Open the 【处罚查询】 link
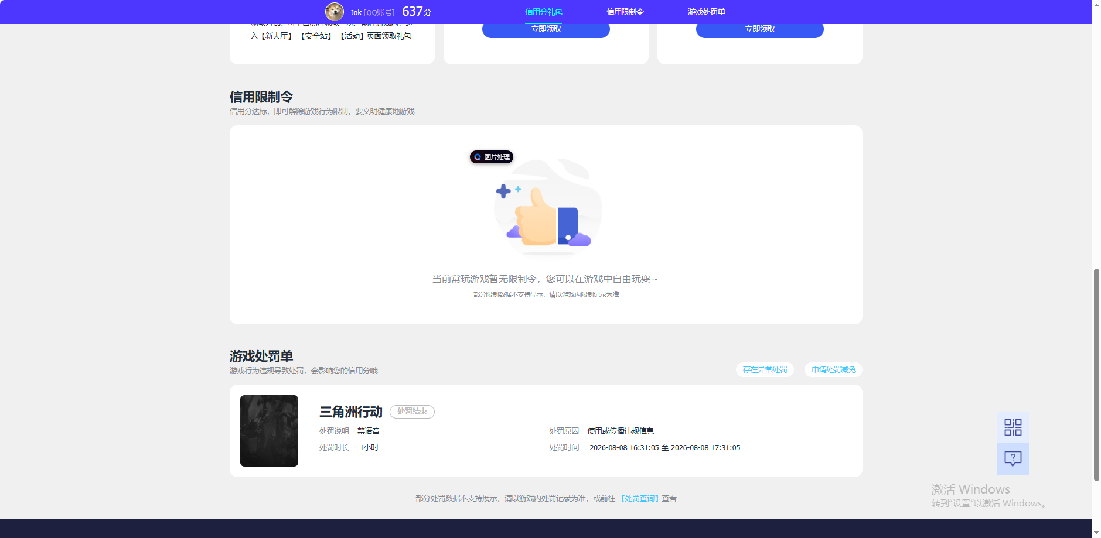This screenshot has height=538, width=1101. 639,498
